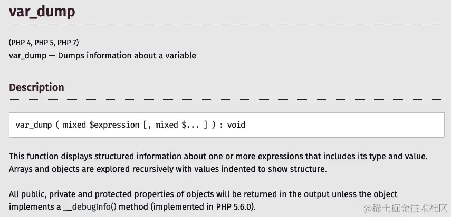Click 'PHP 5' in the version list
Screen dimensions: 451x217
point(44,43)
